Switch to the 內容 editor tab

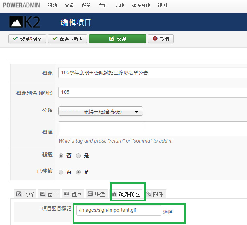(25, 194)
